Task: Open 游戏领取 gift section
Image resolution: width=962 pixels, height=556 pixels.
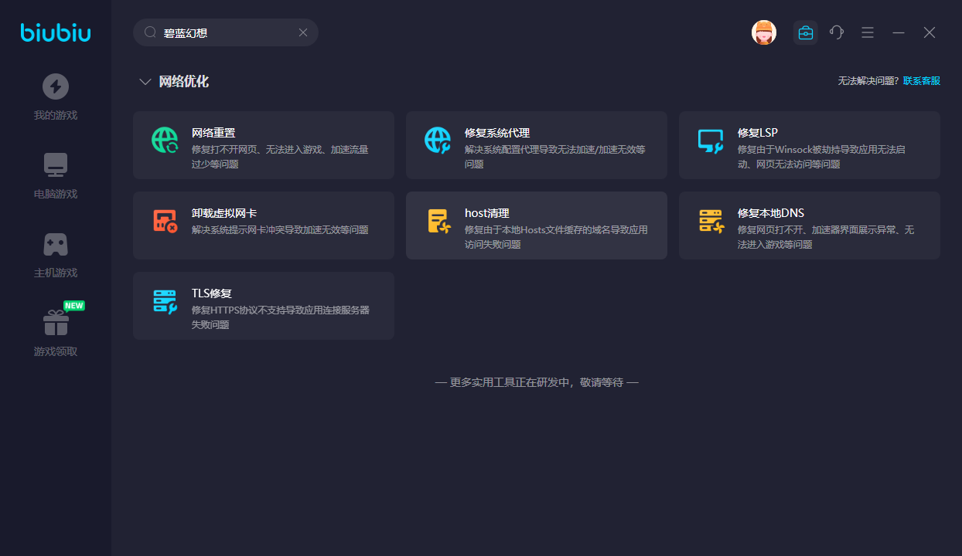Action: [x=56, y=334]
